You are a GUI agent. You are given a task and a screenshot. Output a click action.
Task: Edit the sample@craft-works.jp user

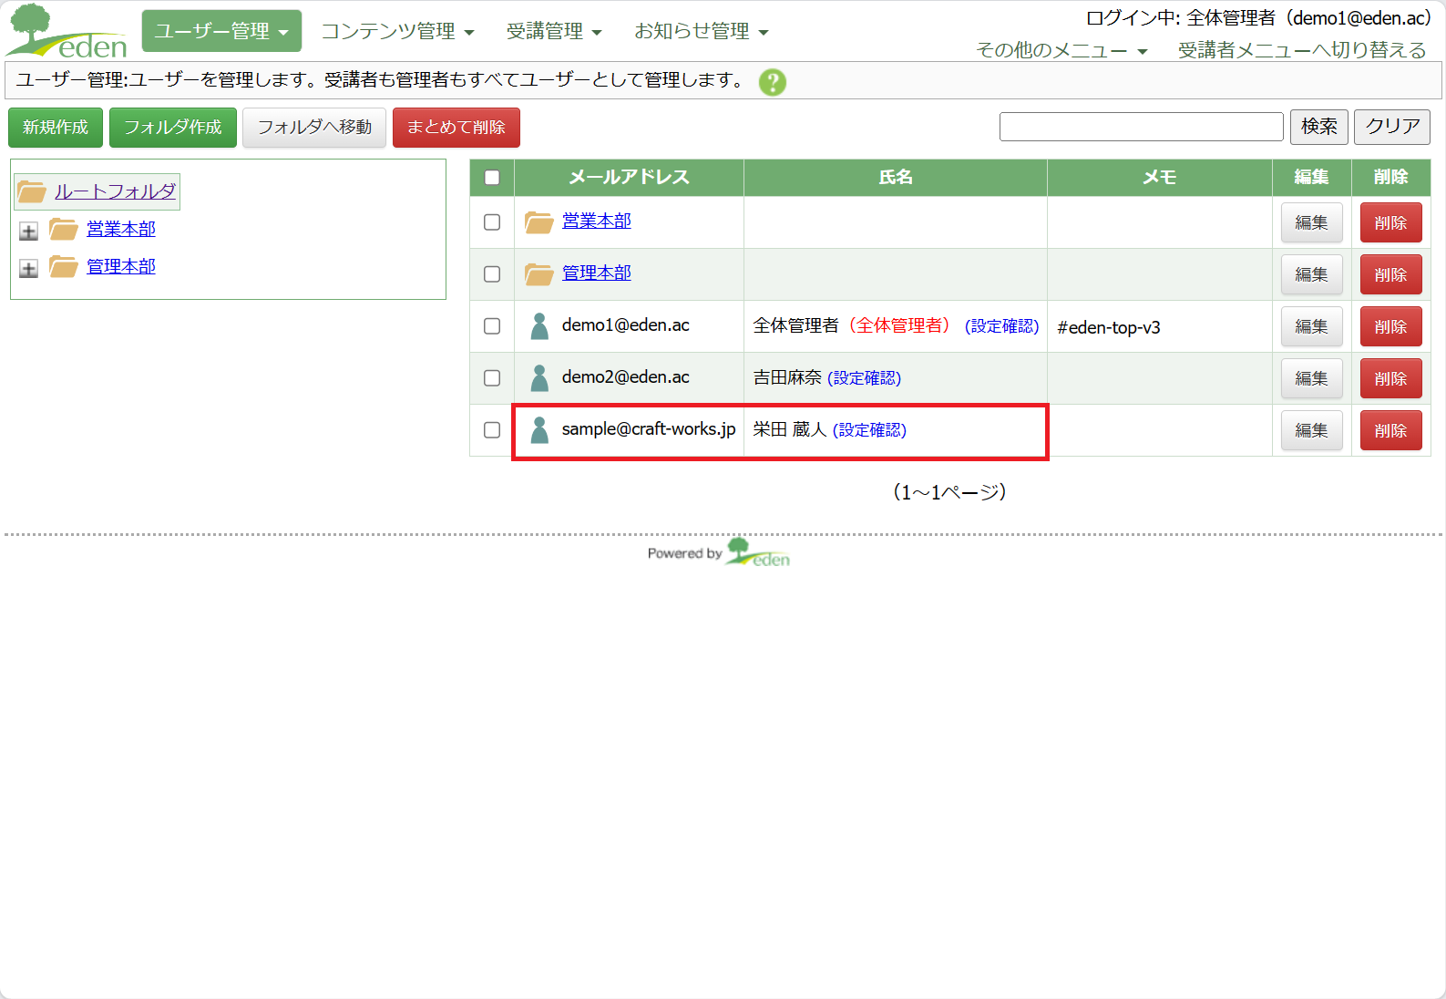click(1311, 430)
